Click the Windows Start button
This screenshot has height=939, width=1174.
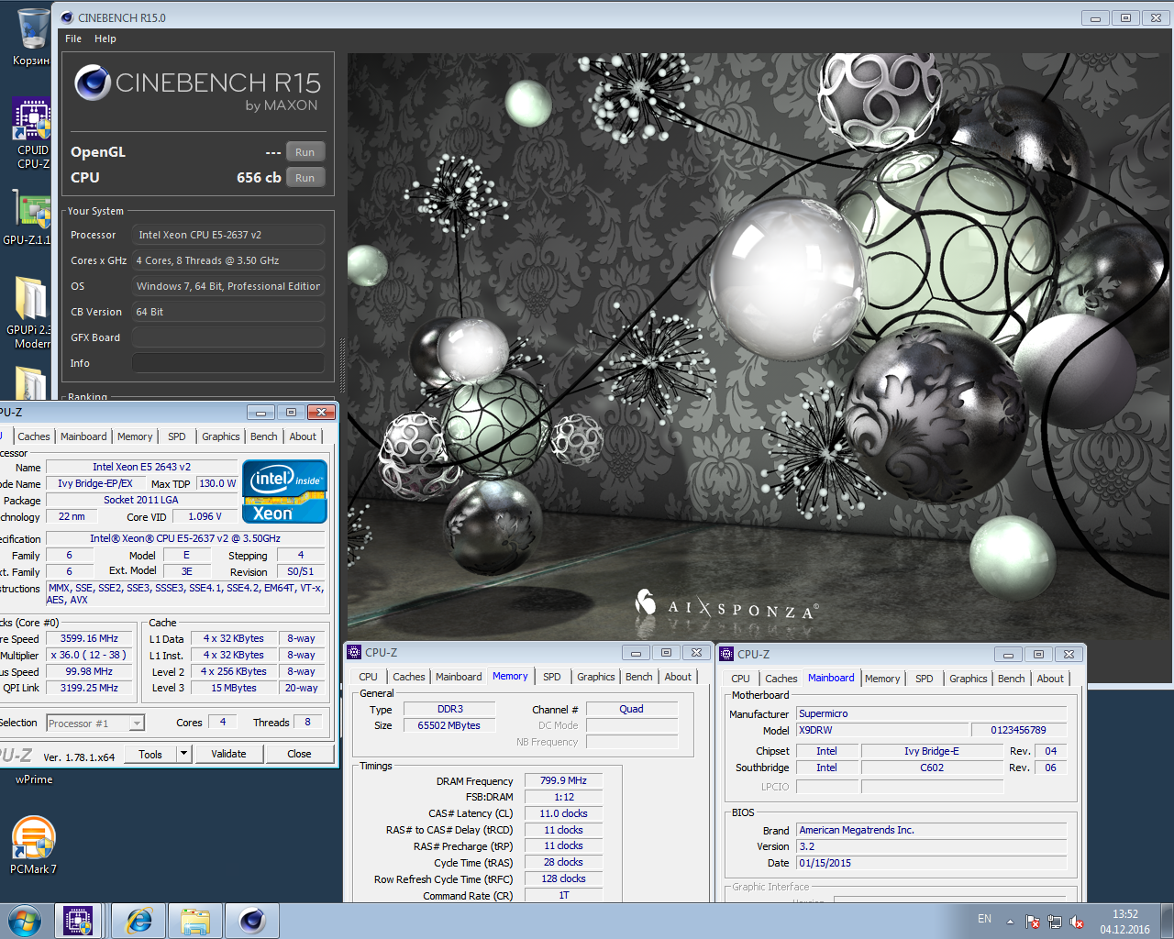(25, 921)
